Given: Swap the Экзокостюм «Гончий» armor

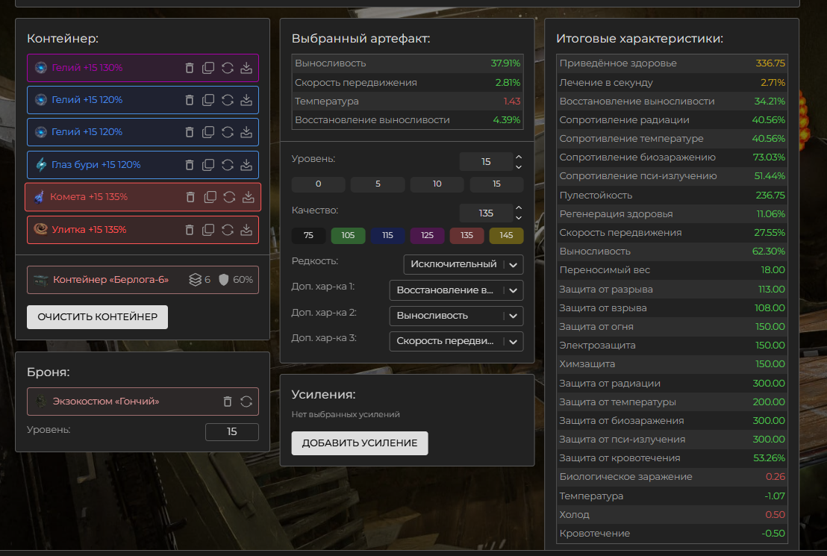Looking at the screenshot, I should click(246, 402).
